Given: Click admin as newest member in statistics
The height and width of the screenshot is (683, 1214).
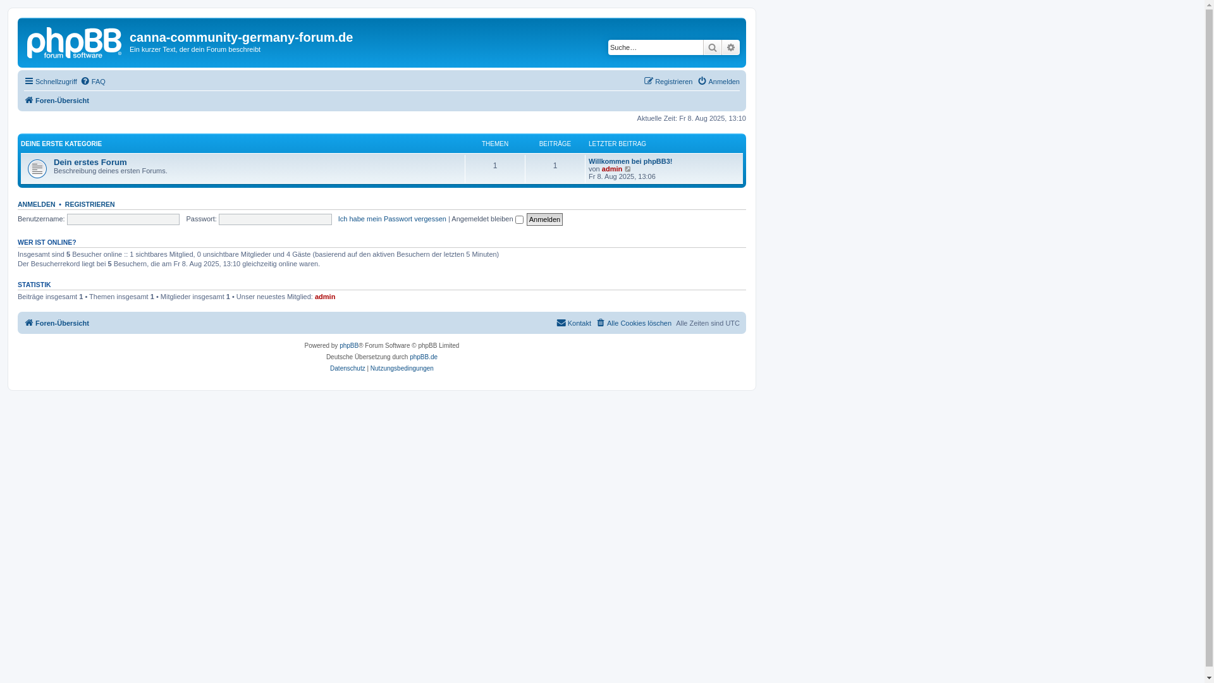Looking at the screenshot, I should 325,297.
